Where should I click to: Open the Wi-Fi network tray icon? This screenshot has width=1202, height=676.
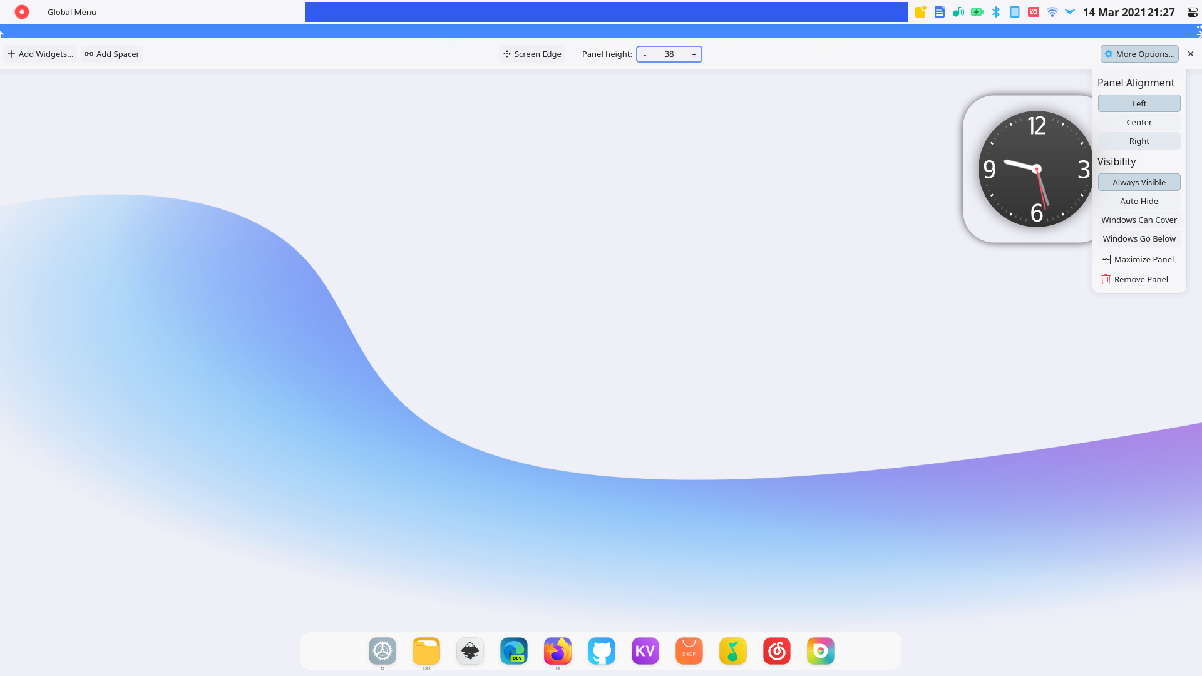(x=1052, y=12)
